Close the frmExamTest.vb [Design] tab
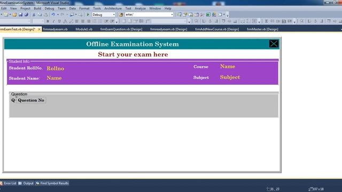The width and height of the screenshot is (342, 192). [x=39, y=29]
